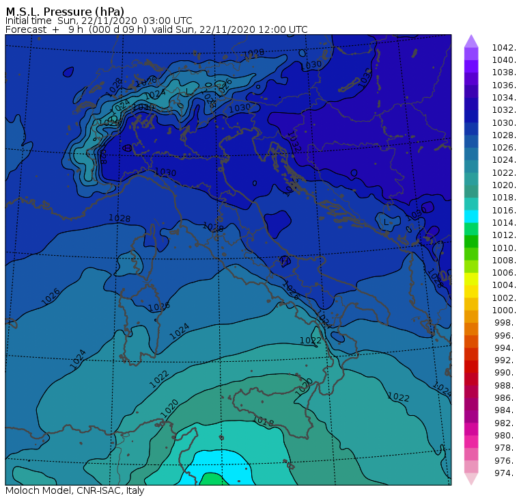The image size is (519, 500).
Task: Click the 'H' high marker over central Italy
Action: coord(284,261)
